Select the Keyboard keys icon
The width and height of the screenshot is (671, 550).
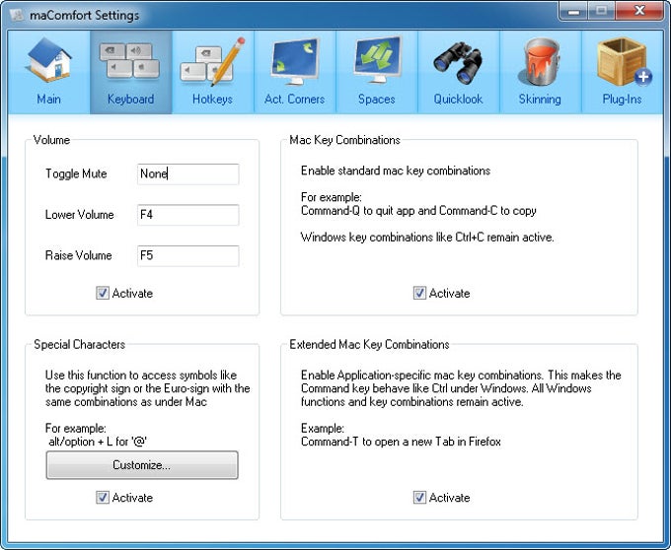click(129, 61)
